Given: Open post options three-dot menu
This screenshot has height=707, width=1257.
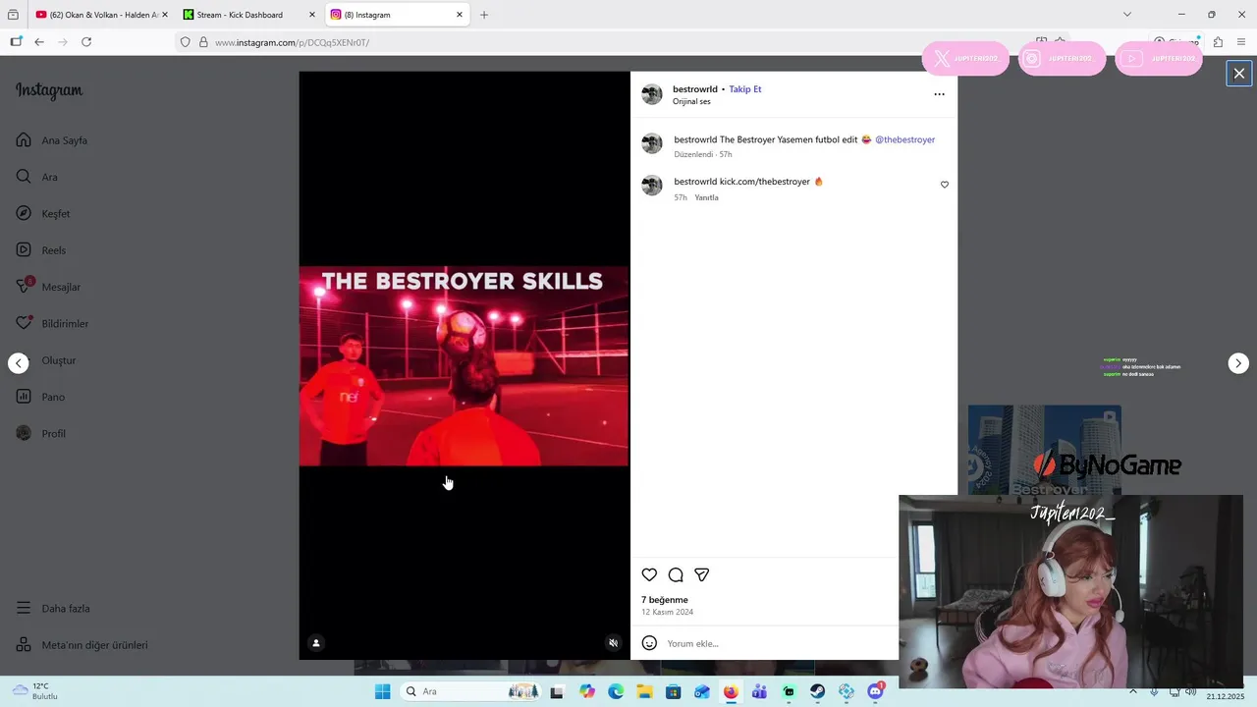Looking at the screenshot, I should [939, 94].
